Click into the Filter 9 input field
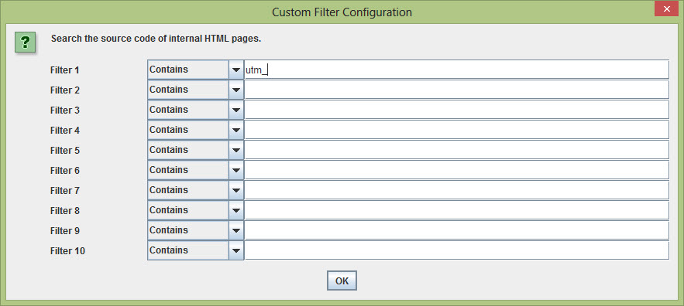Viewport: 684px width, 306px height. (x=457, y=229)
